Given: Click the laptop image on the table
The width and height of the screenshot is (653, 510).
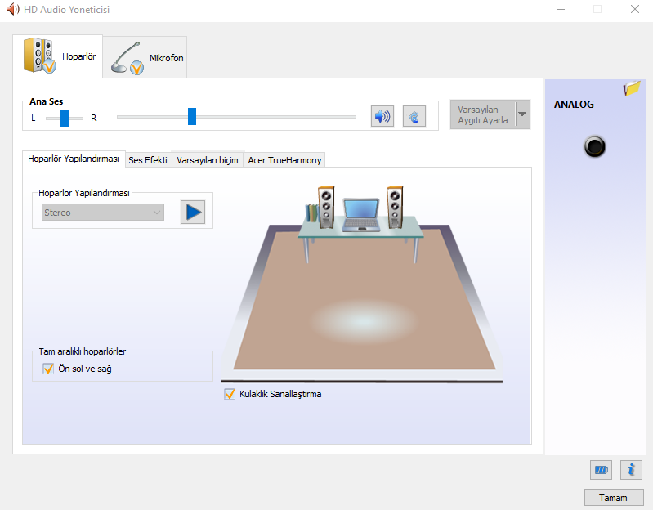Looking at the screenshot, I should pyautogui.click(x=361, y=214).
